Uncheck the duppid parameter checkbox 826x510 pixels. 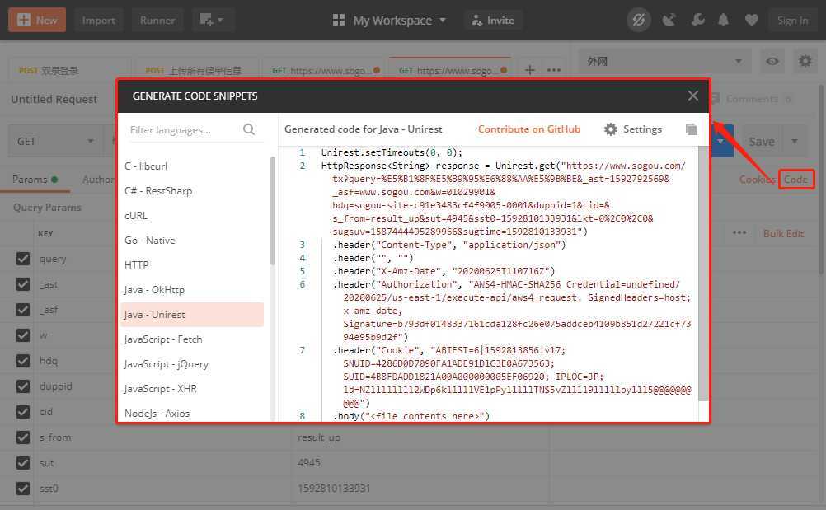(x=22, y=386)
